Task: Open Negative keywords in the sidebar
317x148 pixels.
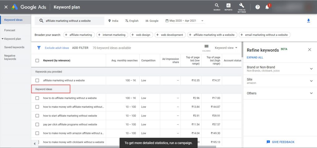Action: pos(10,57)
